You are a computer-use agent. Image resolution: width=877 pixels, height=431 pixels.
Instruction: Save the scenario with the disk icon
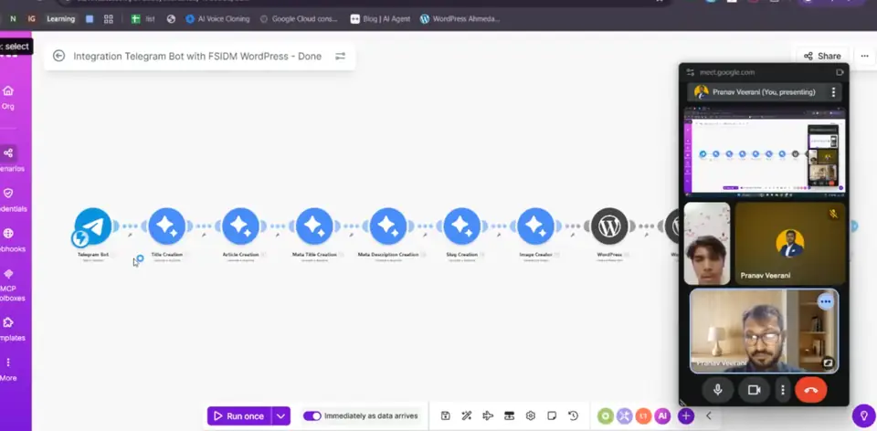445,415
